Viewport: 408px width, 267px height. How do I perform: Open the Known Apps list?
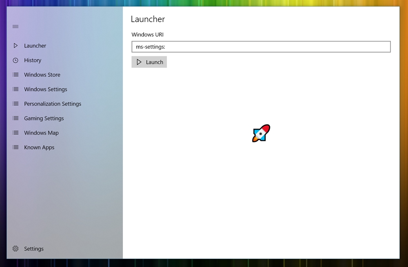(39, 147)
